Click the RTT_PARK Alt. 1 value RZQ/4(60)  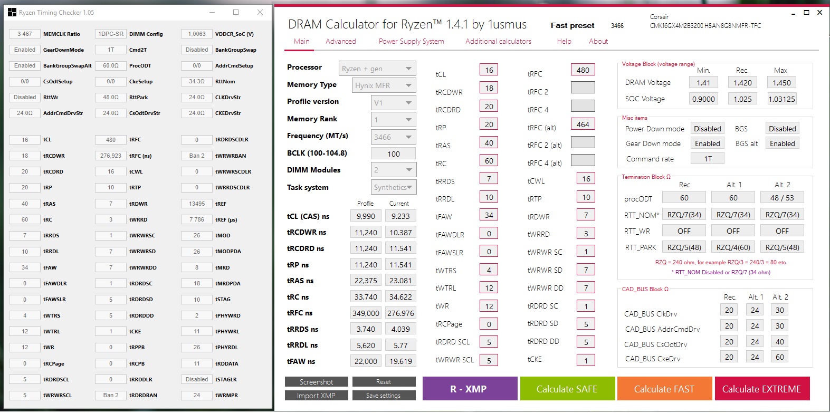[733, 247]
